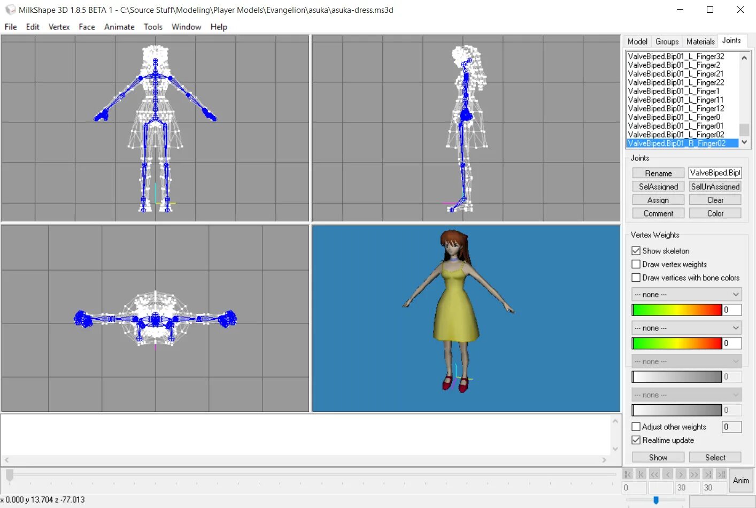Select joint ValveBiped.Bip01_R_Finger02
756x508 pixels.
tap(682, 143)
